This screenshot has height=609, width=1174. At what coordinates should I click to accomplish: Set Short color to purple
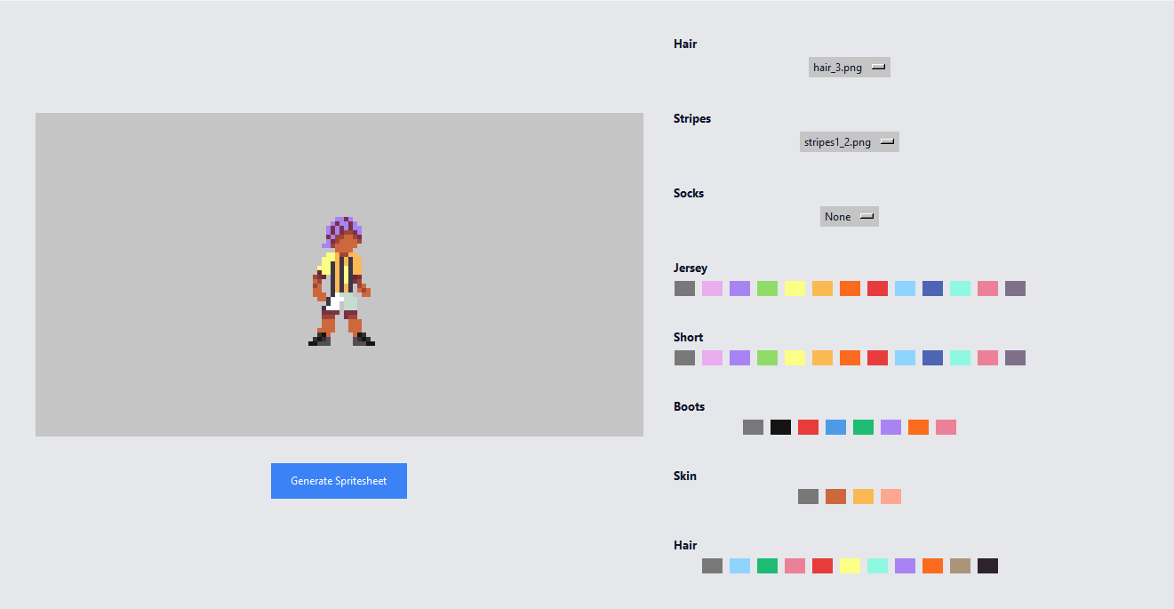(x=739, y=358)
